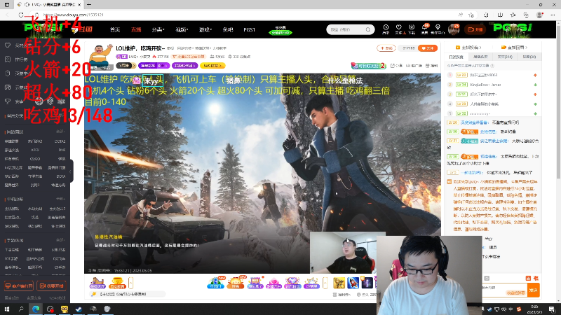
Task: Click the orange 开播 start-stream button
Action: (475, 29)
